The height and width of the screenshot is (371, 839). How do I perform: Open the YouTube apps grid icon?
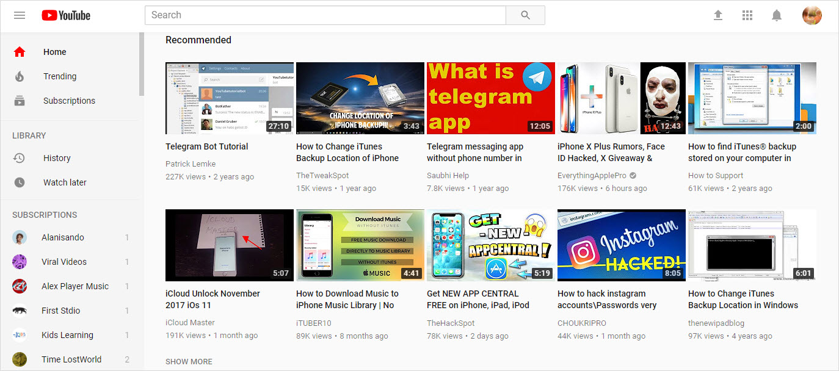pos(747,15)
